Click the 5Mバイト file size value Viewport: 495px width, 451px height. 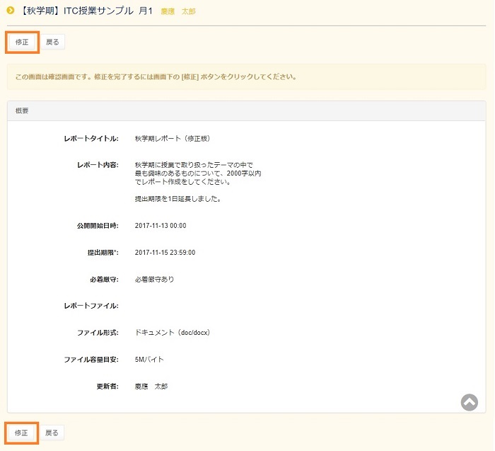point(149,359)
